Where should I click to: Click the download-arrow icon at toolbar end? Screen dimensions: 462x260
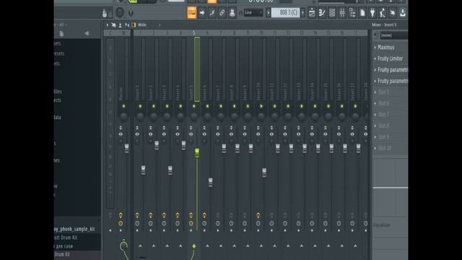403,13
